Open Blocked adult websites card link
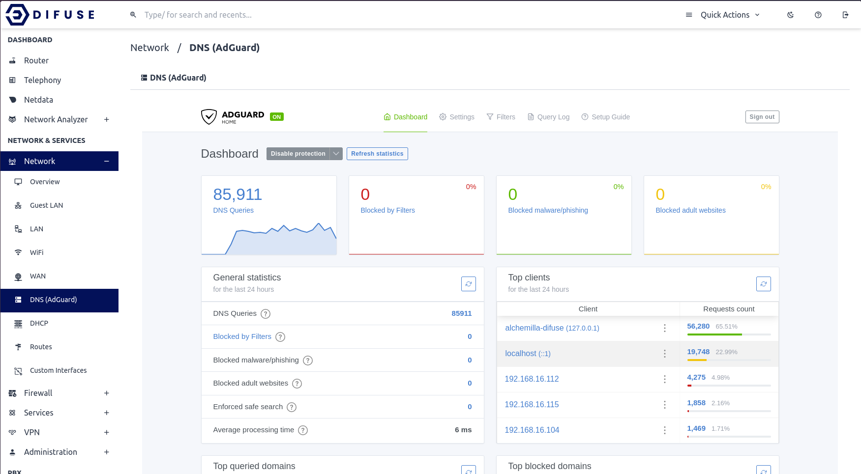Image resolution: width=861 pixels, height=474 pixels. [690, 210]
